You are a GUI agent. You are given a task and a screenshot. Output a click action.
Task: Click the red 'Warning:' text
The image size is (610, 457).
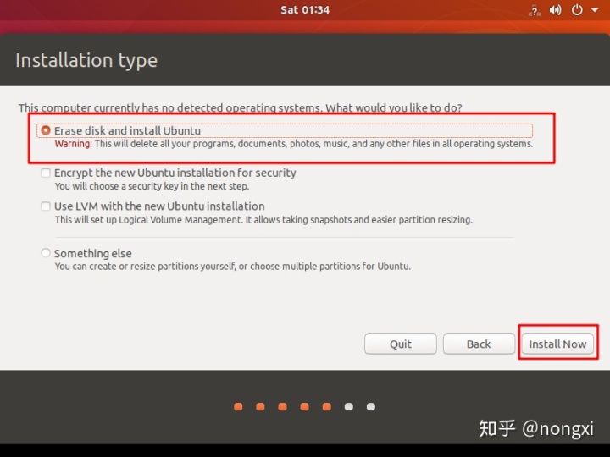click(73, 144)
